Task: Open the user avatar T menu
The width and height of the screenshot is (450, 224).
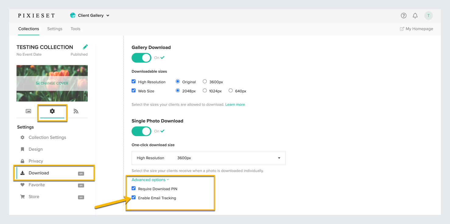Action: pyautogui.click(x=428, y=16)
